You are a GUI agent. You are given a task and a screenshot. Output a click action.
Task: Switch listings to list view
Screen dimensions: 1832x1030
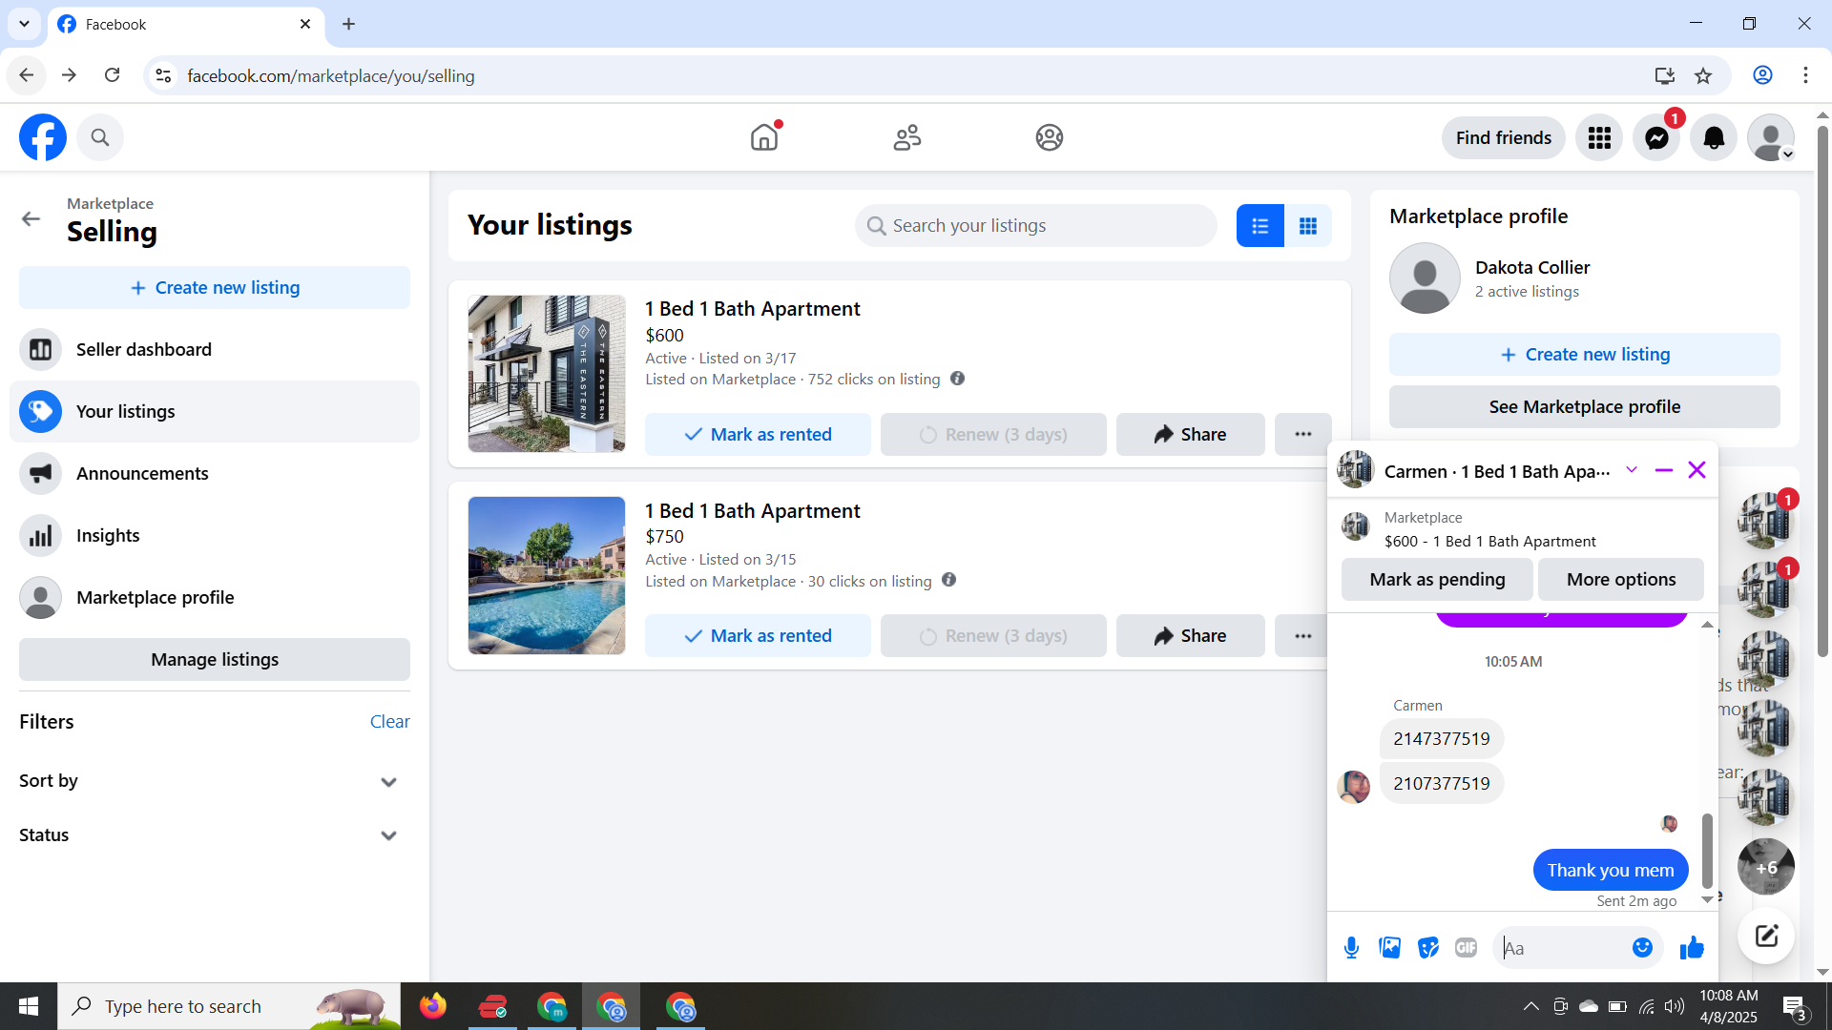point(1259,226)
